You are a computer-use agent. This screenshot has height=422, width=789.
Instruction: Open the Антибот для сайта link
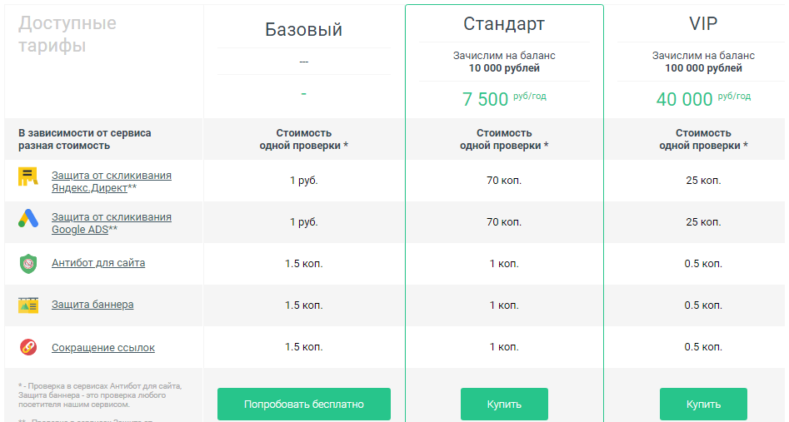(x=98, y=263)
